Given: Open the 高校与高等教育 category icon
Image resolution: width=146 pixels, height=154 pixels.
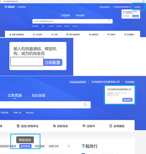Looking at the screenshot, I should [x=10, y=35].
